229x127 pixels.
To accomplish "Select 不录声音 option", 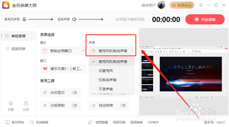I will click(x=112, y=89).
